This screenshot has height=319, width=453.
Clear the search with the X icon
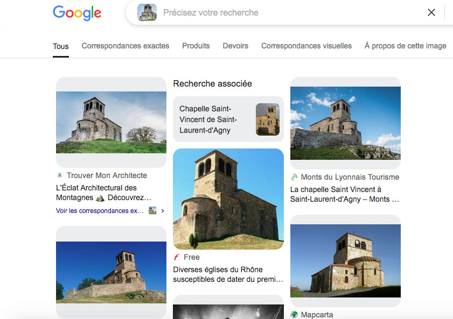(x=431, y=12)
